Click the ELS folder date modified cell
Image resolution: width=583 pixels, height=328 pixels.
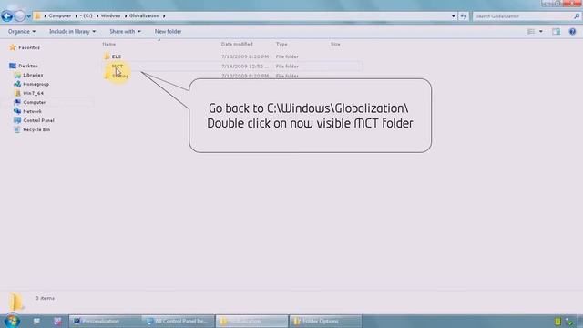(x=245, y=56)
